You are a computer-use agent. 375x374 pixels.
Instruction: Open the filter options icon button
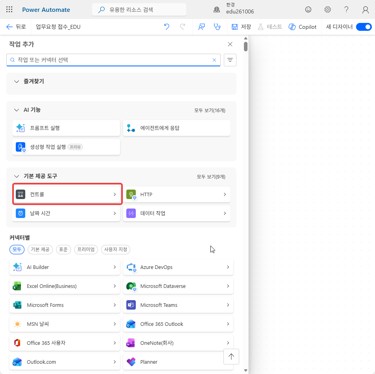click(x=230, y=60)
